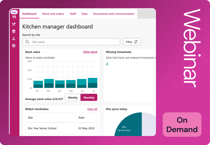Click the Feb stock value bar

coord(38,84)
